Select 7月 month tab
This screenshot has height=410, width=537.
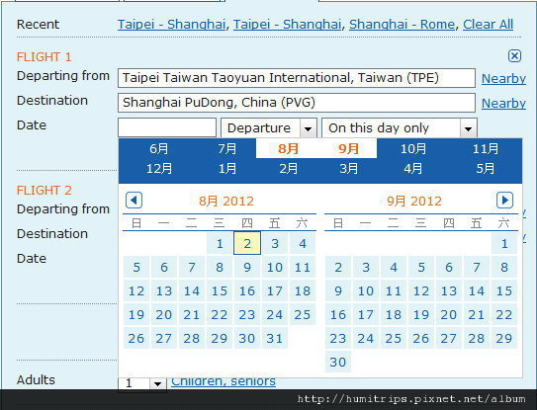(x=227, y=149)
